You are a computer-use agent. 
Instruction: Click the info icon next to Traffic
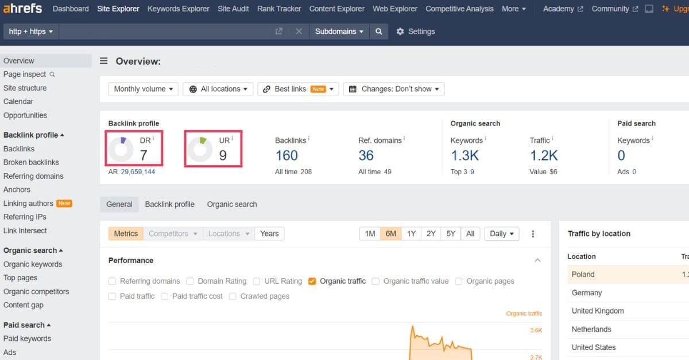553,138
